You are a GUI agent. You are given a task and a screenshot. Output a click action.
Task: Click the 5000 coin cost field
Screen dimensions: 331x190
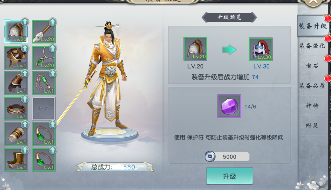click(227, 156)
